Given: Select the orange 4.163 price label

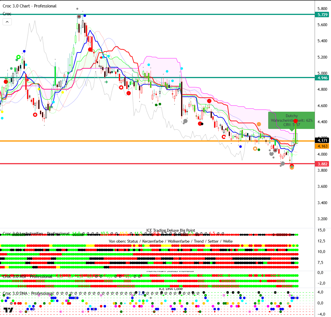Looking at the screenshot, I should pyautogui.click(x=322, y=146).
